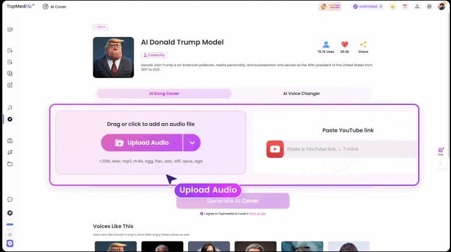This screenshot has height=252, width=451.
Task: Open the globe language icon
Action: tap(429, 6)
